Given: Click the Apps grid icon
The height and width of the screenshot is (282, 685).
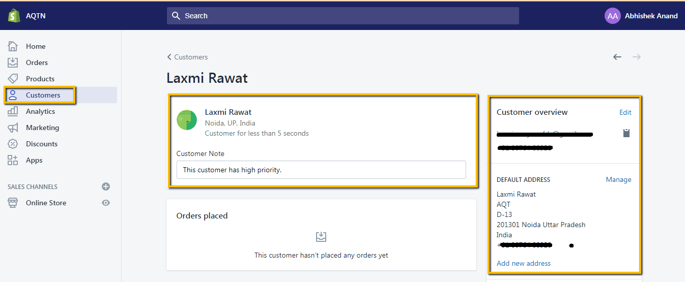Looking at the screenshot, I should pos(13,160).
